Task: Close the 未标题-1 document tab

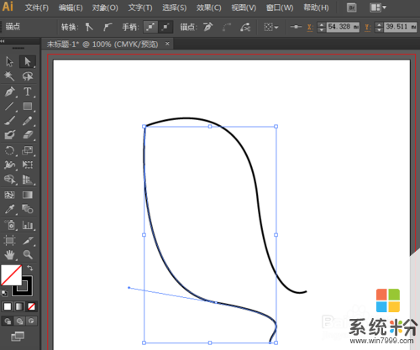Action: coord(167,44)
